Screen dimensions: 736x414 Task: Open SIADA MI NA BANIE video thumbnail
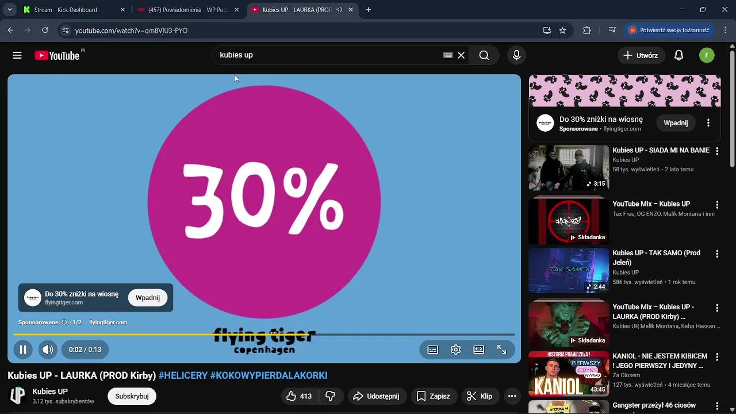[x=569, y=167]
